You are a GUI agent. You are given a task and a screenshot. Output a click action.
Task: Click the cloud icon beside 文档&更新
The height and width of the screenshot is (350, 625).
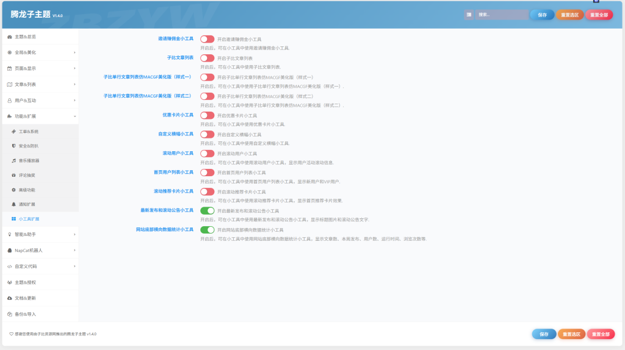coord(10,298)
